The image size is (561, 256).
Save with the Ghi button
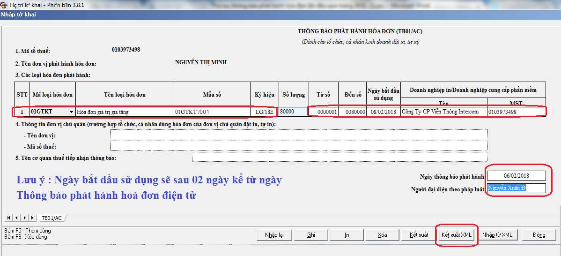[x=311, y=235]
